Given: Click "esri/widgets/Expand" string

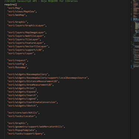Looking at the screenshot, I should point(22,92).
